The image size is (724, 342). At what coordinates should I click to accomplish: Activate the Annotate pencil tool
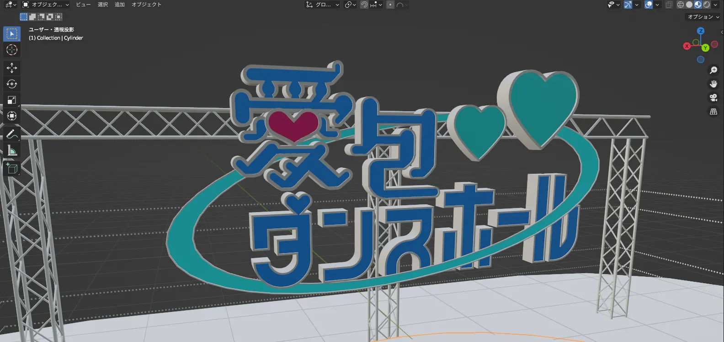click(12, 134)
